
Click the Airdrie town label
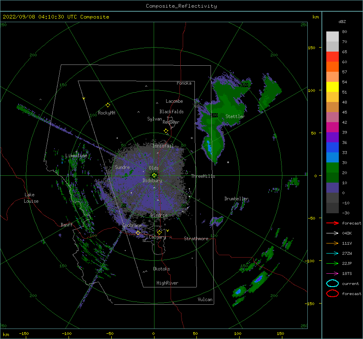pos(159,215)
